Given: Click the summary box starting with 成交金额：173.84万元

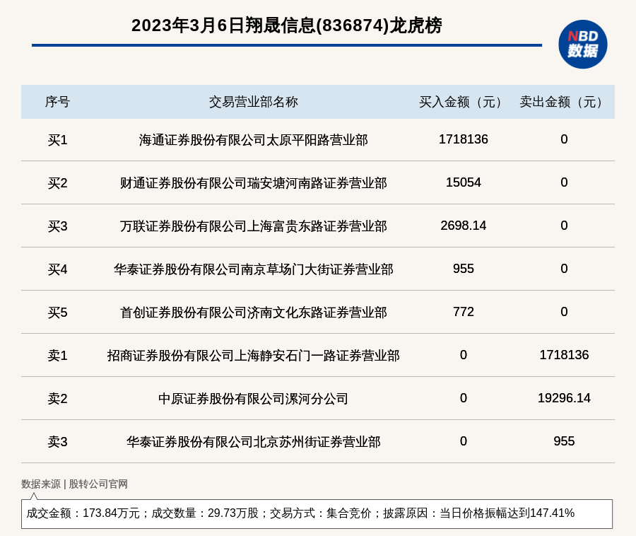Looking at the screenshot, I should [317, 513].
